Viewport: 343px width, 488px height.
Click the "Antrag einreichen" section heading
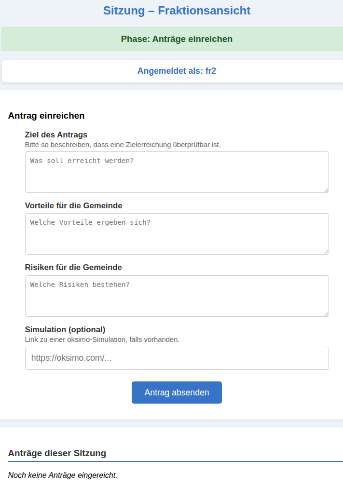[46, 116]
